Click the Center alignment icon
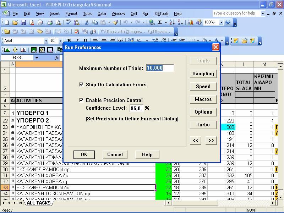Viewport: 284px width, 213px height. tap(104, 40)
